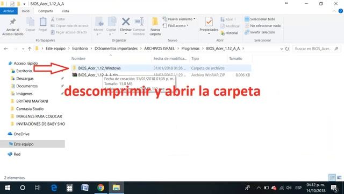Click Escritorio in the address bar
344x194 pixels.
[x=80, y=48]
